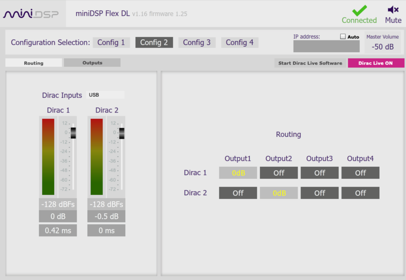
Task: Toggle Dirac 2 to Output3 routing
Action: click(x=319, y=193)
